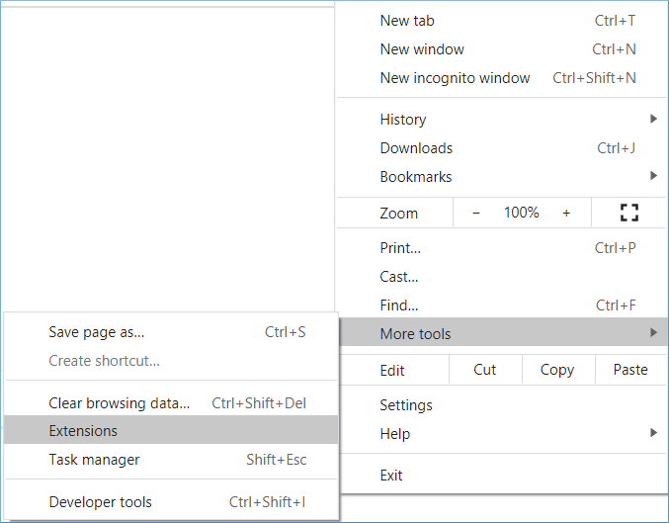Click the fullscreen icon in Zoom row
Image resolution: width=669 pixels, height=523 pixels.
[x=628, y=213]
